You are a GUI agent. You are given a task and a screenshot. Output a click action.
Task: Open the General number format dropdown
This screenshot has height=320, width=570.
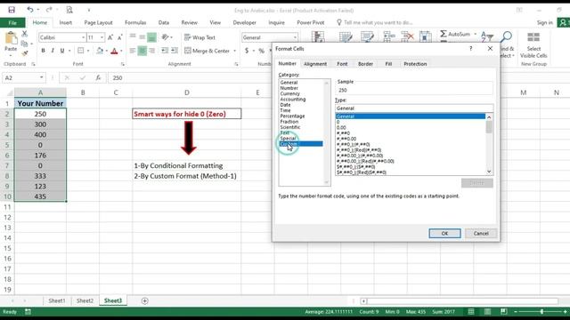[295, 37]
